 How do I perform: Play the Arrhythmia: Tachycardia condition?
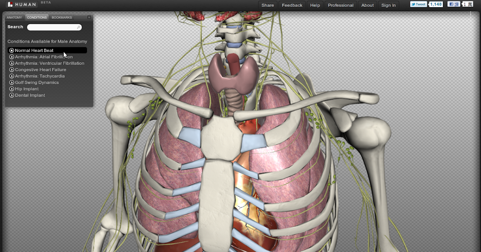click(11, 76)
